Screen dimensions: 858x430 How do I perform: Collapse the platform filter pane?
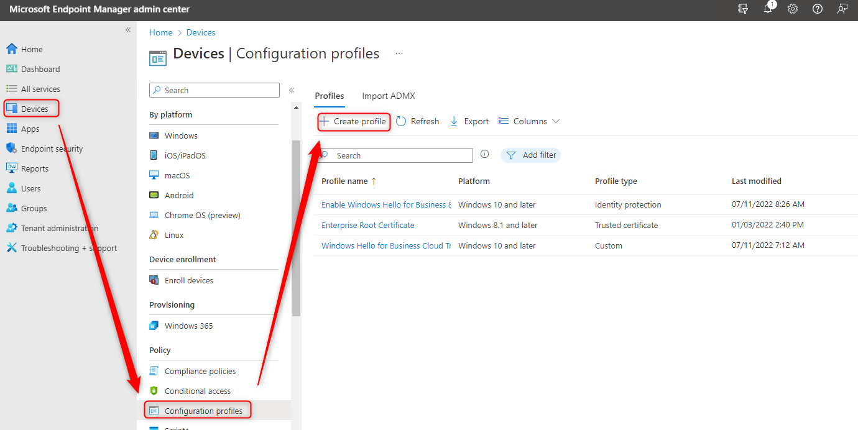pyautogui.click(x=292, y=89)
